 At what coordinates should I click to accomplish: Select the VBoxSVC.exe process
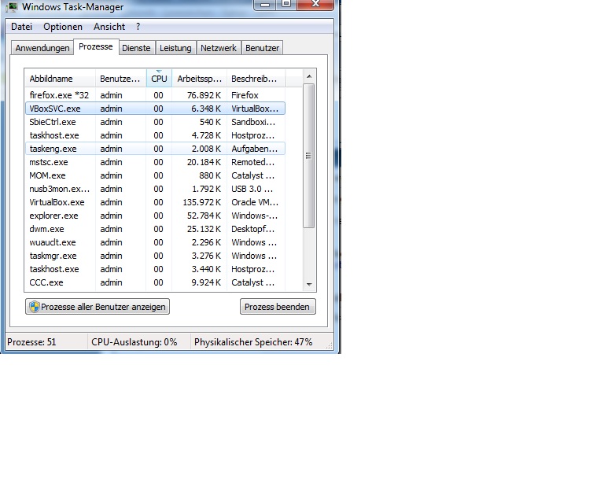pos(155,109)
